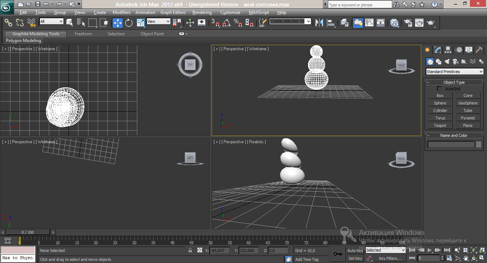Open Select by Name list icon
Viewport: 487px width, 263px height.
pyautogui.click(x=81, y=22)
